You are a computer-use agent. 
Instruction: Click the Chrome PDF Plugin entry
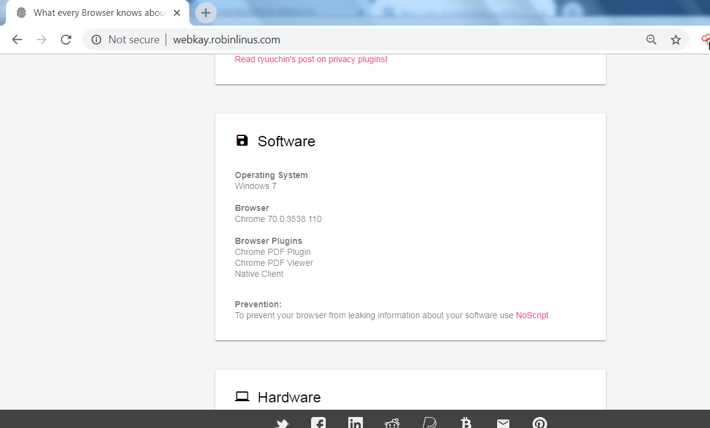(x=273, y=252)
